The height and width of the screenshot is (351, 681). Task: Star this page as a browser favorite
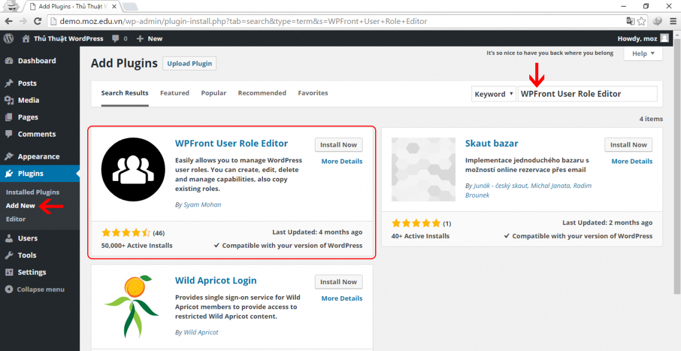tap(640, 20)
